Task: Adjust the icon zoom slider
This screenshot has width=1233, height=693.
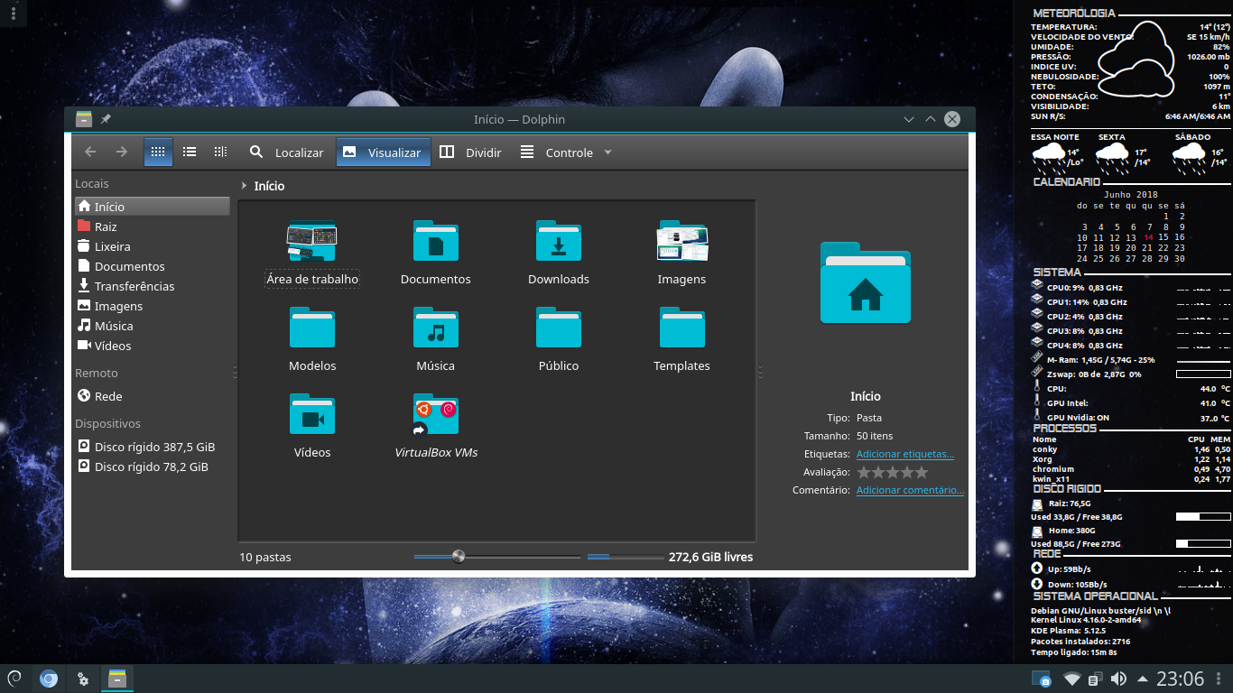Action: pyautogui.click(x=459, y=557)
